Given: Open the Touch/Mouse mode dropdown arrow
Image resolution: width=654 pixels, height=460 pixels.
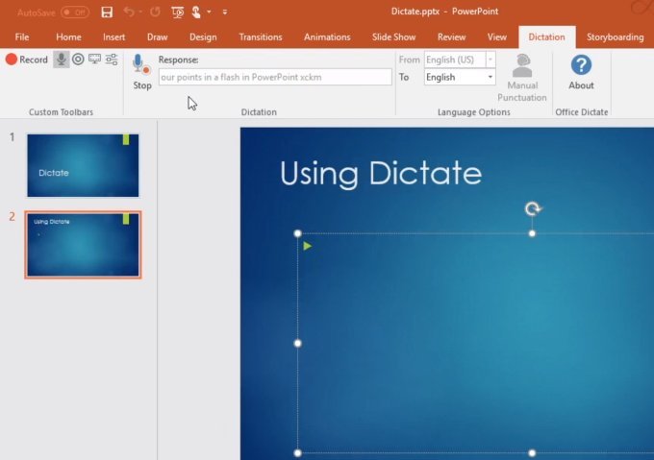Looking at the screenshot, I should click(209, 12).
